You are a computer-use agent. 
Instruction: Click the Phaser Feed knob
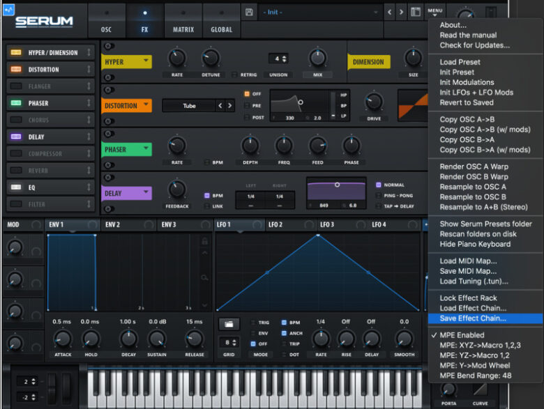[x=317, y=146]
